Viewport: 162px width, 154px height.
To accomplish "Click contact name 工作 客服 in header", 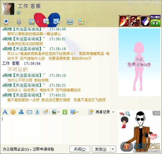I will [29, 6].
